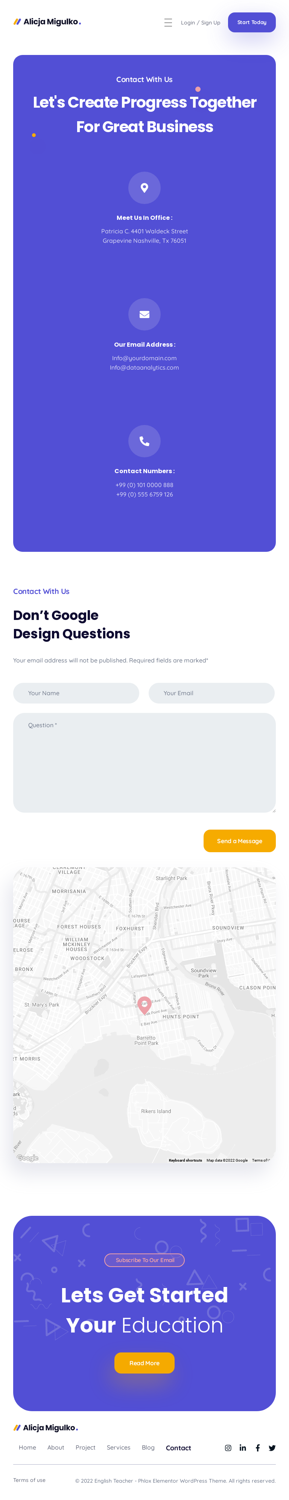
Task: Open the Terms of use link
Action: (29, 1480)
